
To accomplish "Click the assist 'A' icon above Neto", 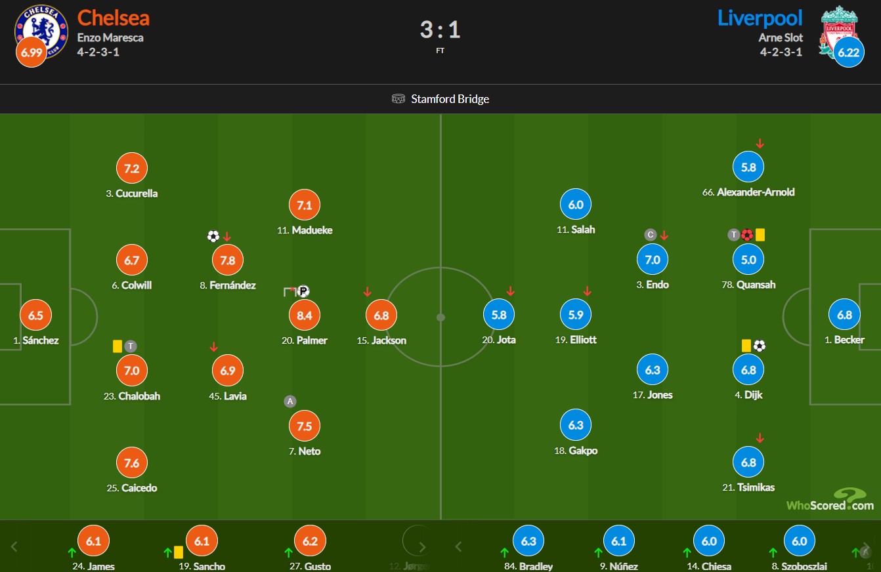I will (x=290, y=401).
